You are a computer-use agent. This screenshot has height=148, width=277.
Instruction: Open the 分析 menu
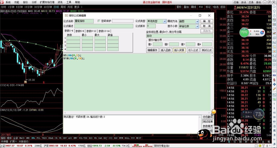pyautogui.click(x=34, y=2)
